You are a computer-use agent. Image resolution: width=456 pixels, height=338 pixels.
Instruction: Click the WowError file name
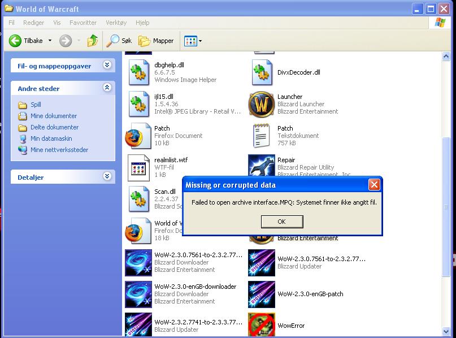point(291,326)
